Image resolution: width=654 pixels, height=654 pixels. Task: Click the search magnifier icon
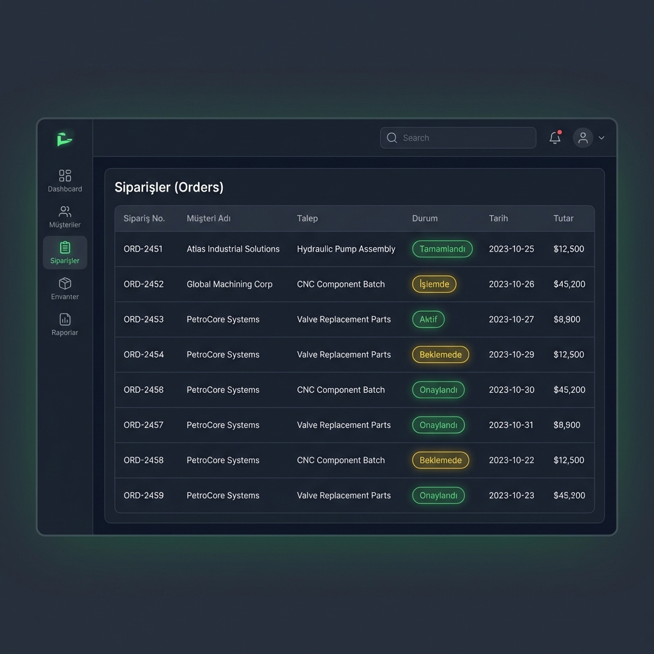coord(392,138)
